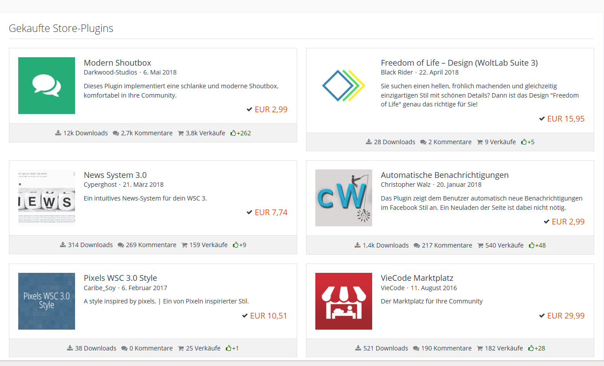Image resolution: width=604 pixels, height=366 pixels.
Task: Click the download icon beside 12k Downloads
Action: click(58, 133)
